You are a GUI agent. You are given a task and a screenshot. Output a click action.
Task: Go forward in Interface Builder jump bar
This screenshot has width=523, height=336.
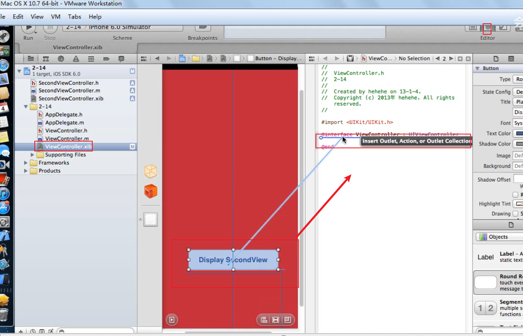169,58
